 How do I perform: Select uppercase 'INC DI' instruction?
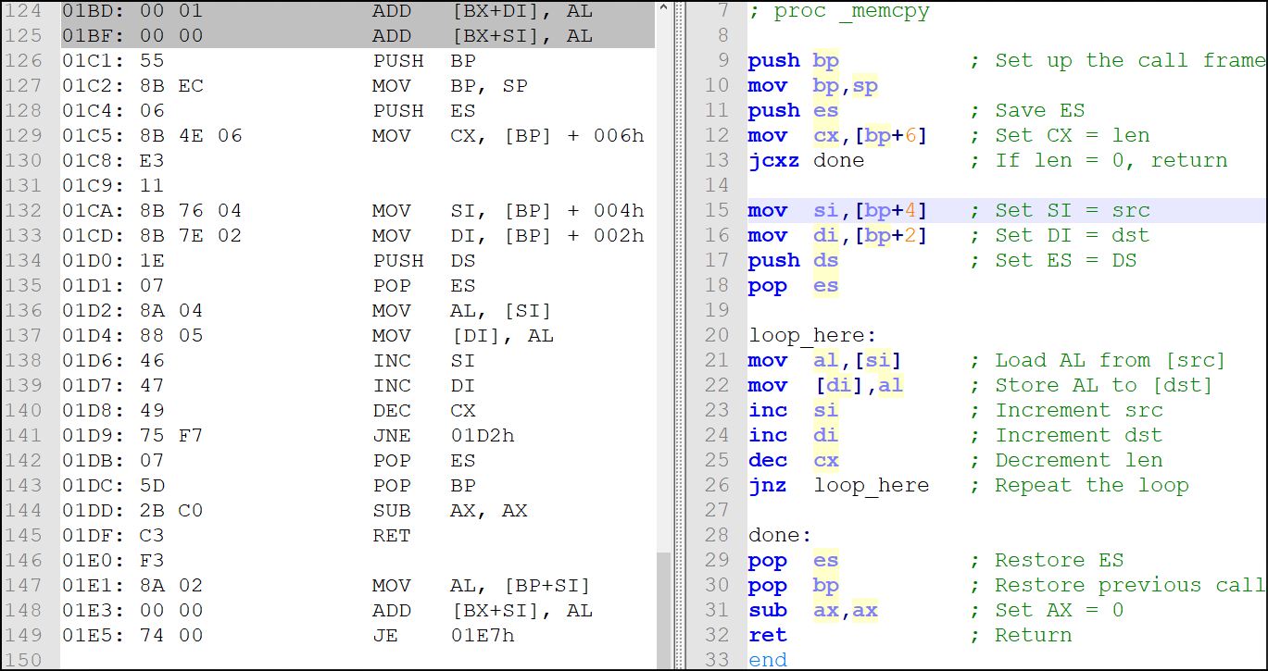(423, 387)
